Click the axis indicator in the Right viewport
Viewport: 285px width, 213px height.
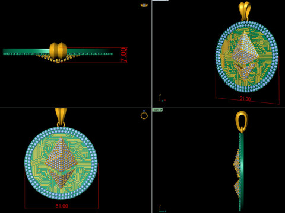pyautogui.click(x=162, y=209)
